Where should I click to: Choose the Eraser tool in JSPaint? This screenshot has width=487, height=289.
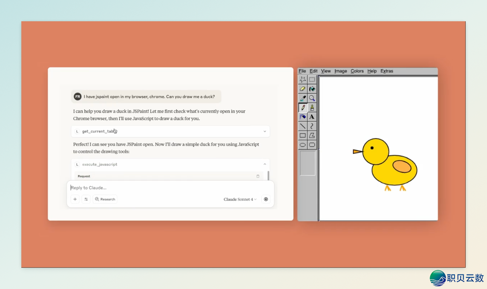[x=303, y=89]
